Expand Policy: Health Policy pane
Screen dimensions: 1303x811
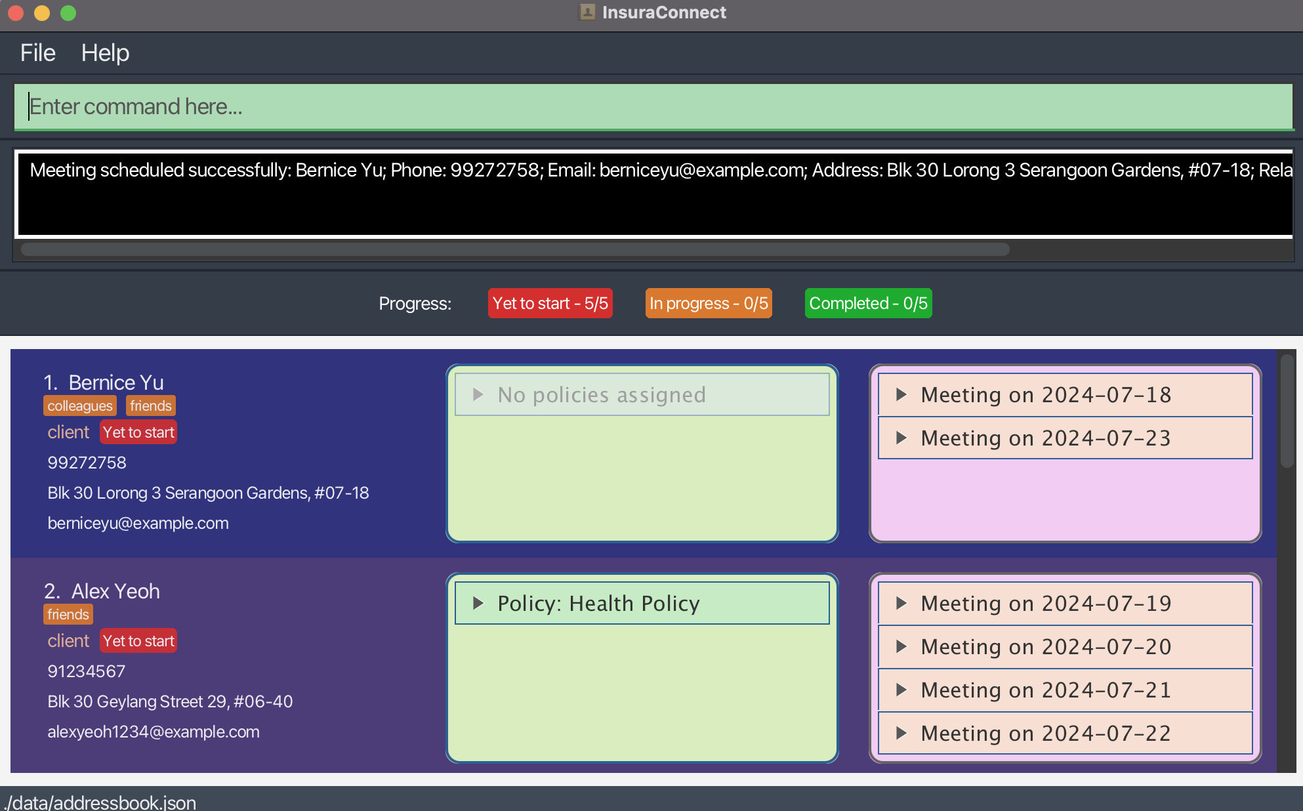tap(642, 603)
